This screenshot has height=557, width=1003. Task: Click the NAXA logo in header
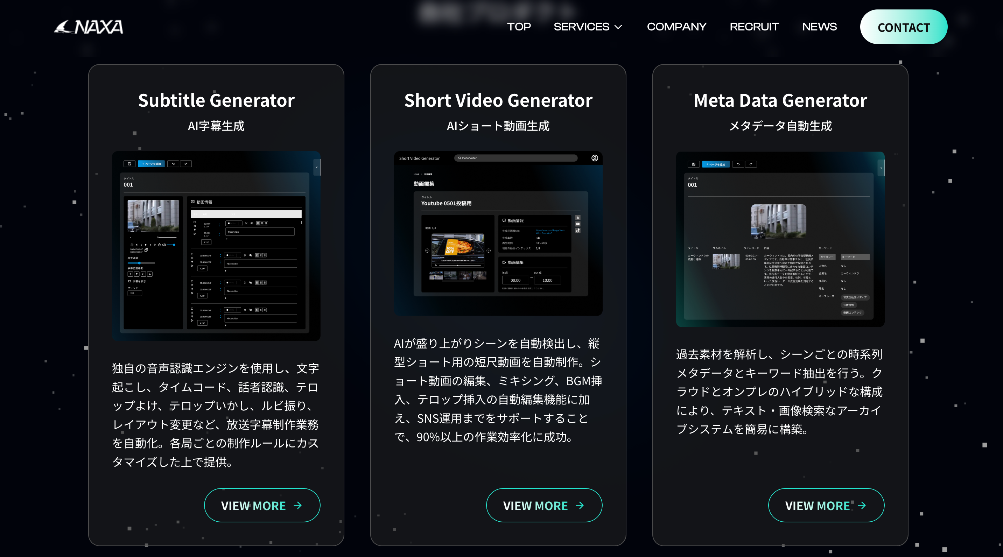[89, 27]
